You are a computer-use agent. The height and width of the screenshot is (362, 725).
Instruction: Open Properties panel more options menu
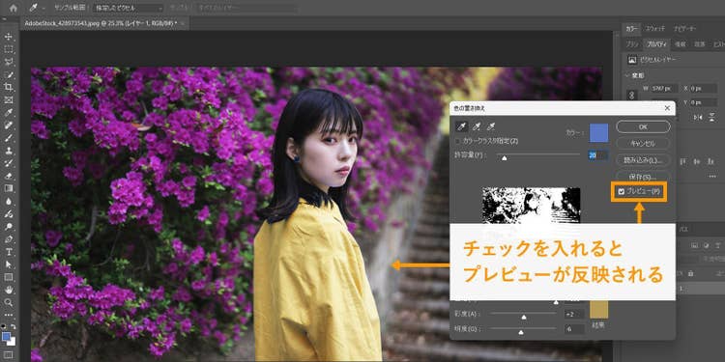712,177
